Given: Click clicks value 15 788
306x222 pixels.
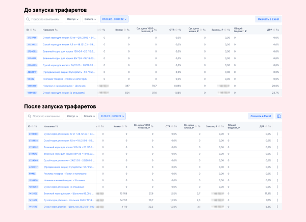Looking at the screenshot, I should coord(123,193).
